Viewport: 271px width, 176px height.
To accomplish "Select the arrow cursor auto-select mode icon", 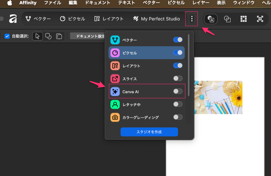I will pos(38,36).
